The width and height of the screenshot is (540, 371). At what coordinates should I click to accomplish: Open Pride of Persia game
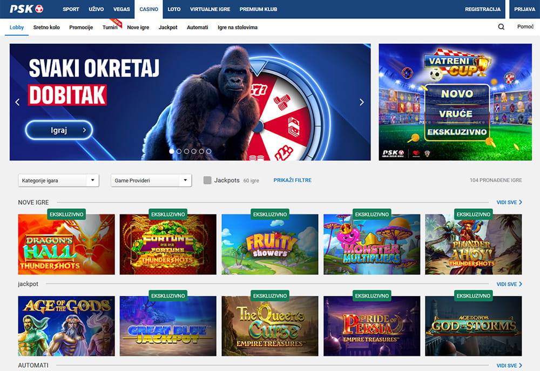[372, 326]
